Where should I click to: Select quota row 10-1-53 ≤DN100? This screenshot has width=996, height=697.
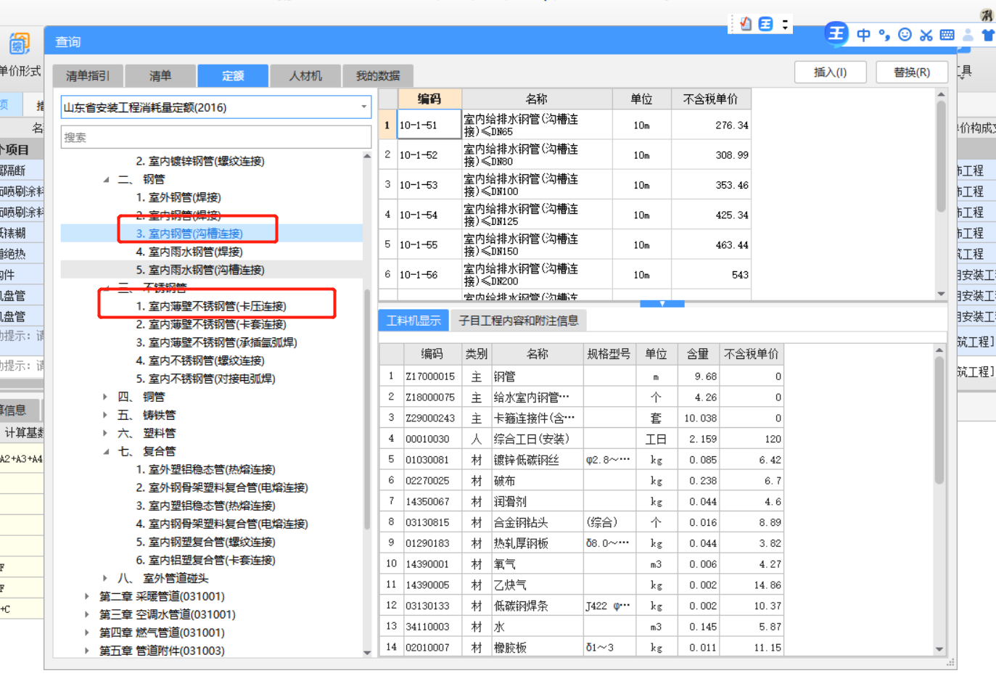(x=564, y=185)
